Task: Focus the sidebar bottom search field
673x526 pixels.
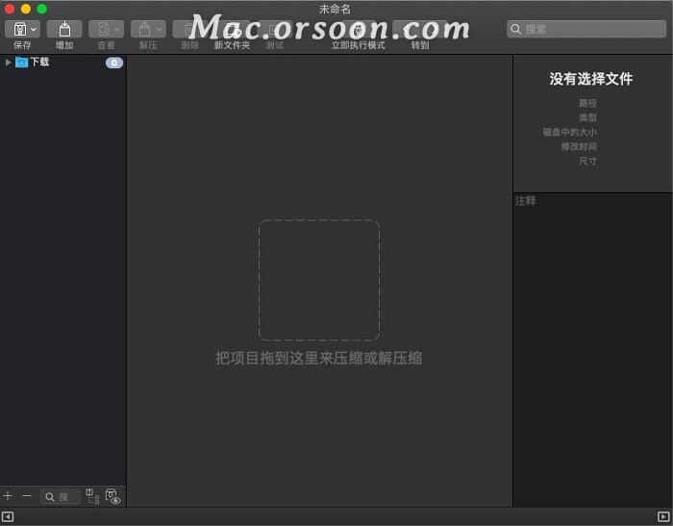Action: [x=61, y=496]
